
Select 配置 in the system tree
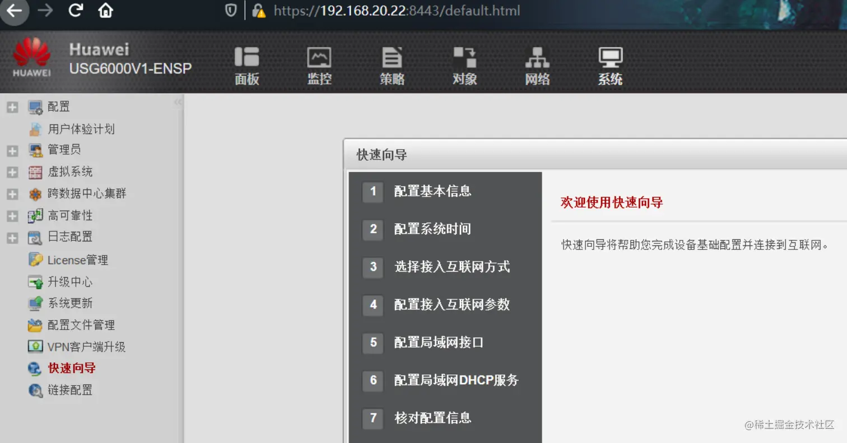click(x=59, y=107)
